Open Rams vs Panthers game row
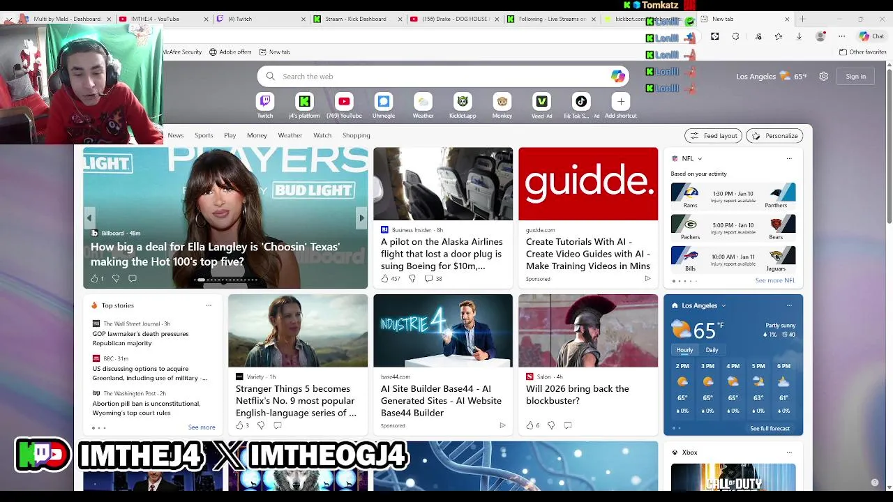 point(733,195)
